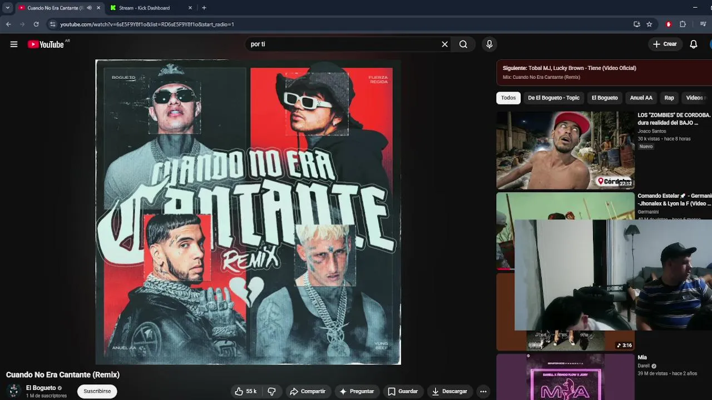Image resolution: width=712 pixels, height=400 pixels.
Task: Select the Anuel AA filter chip
Action: pos(641,98)
